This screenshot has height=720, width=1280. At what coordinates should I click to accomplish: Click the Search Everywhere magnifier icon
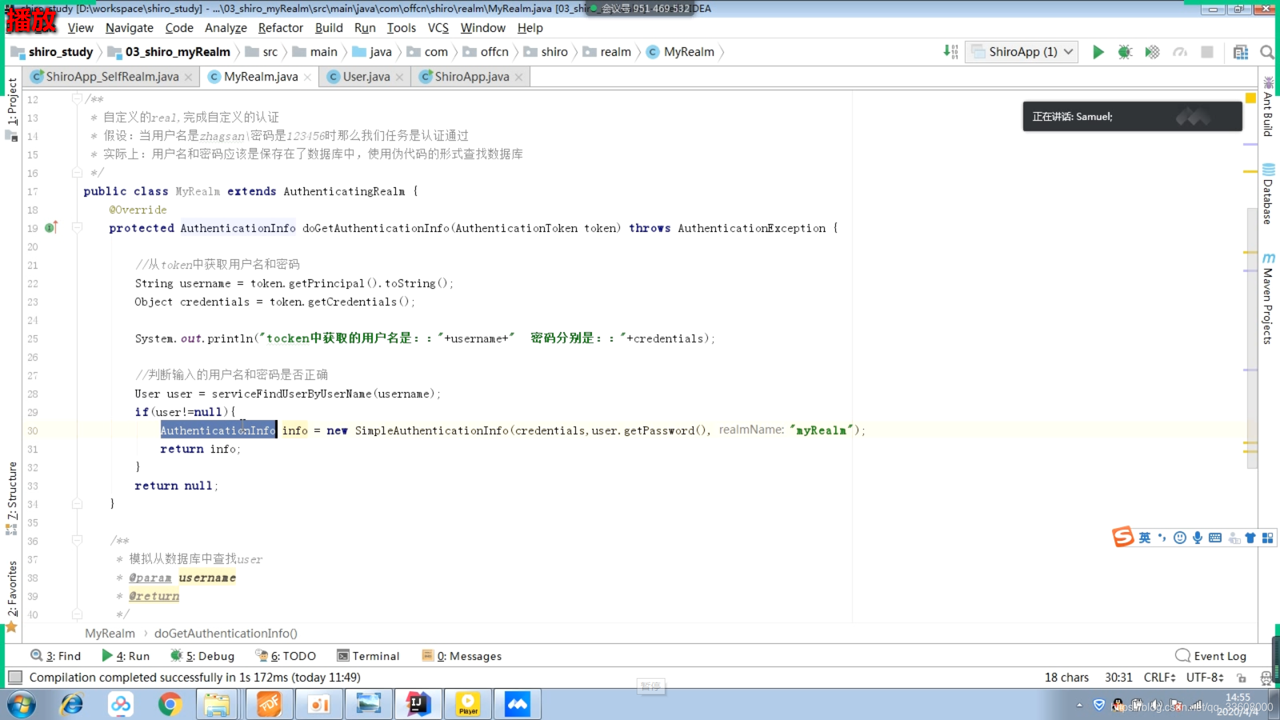pos(1267,52)
